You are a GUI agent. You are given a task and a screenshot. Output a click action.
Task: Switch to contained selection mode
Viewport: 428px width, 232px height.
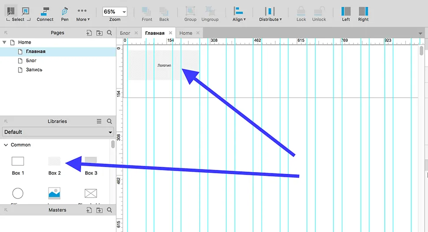tap(26, 11)
